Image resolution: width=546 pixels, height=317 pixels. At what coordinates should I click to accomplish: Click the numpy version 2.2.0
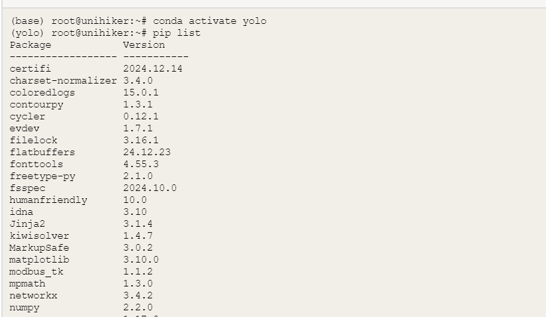[137, 307]
